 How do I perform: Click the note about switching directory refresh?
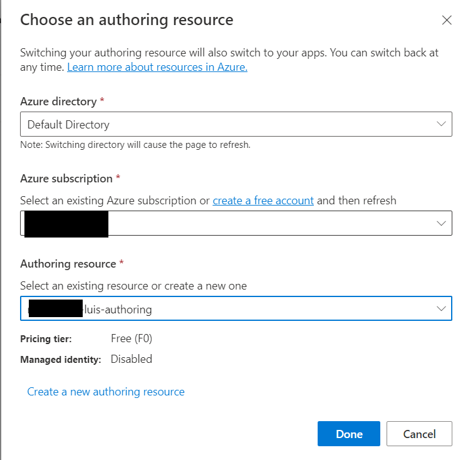click(x=135, y=145)
